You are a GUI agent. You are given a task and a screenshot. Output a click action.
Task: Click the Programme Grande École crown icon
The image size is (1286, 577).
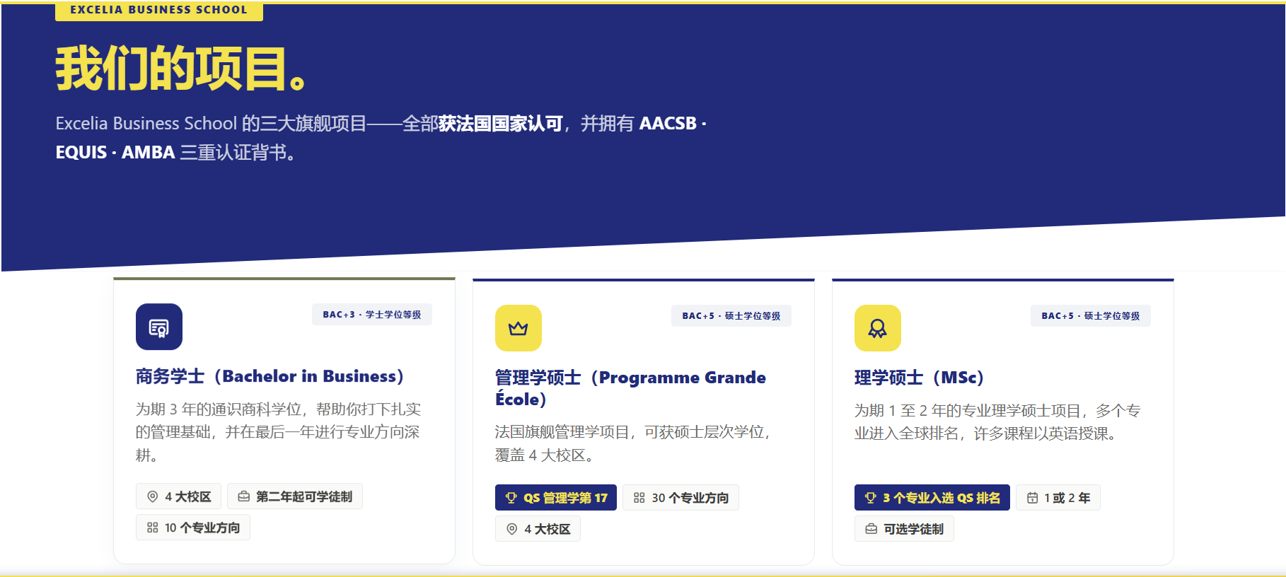pos(519,328)
